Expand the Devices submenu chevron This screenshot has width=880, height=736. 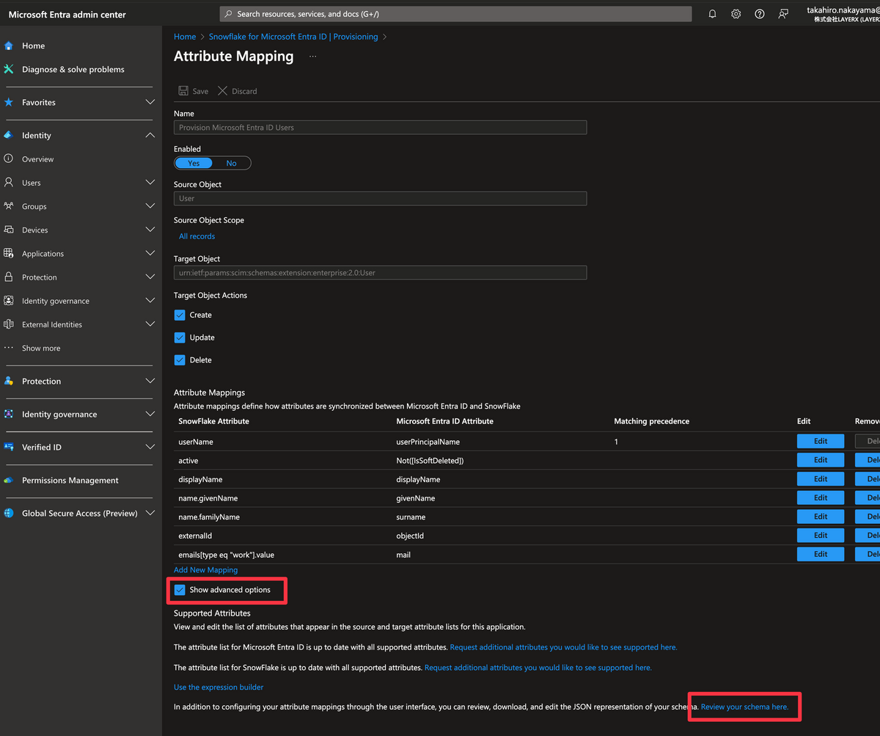click(x=150, y=230)
